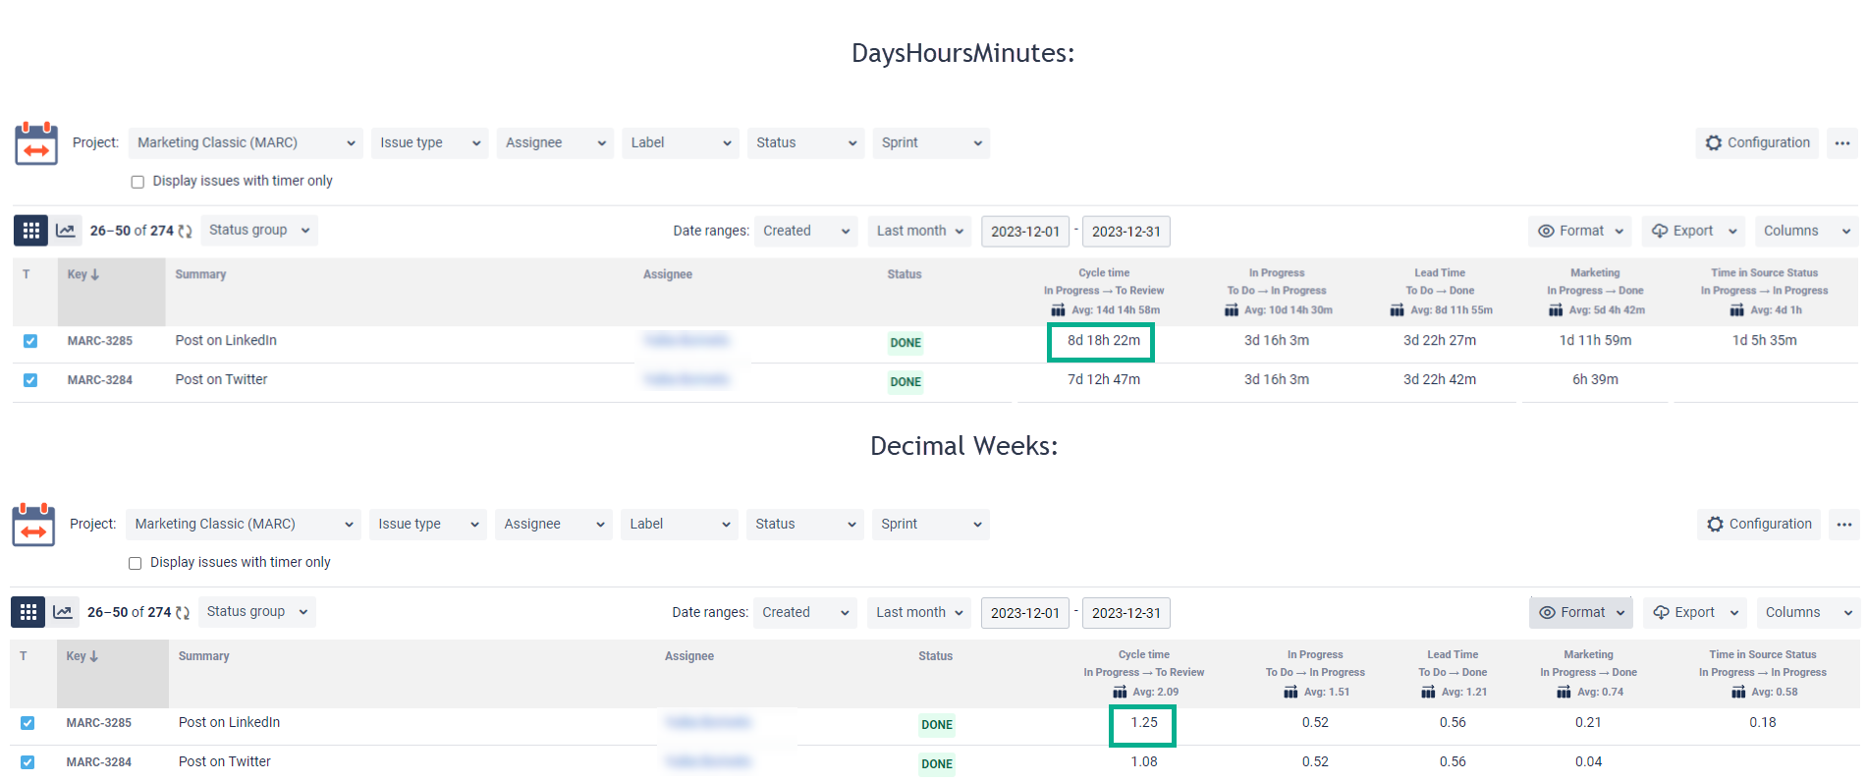The width and height of the screenshot is (1867, 782).
Task: Open Project dropdown in the DaysHoursMinutes panel
Action: pyautogui.click(x=246, y=143)
